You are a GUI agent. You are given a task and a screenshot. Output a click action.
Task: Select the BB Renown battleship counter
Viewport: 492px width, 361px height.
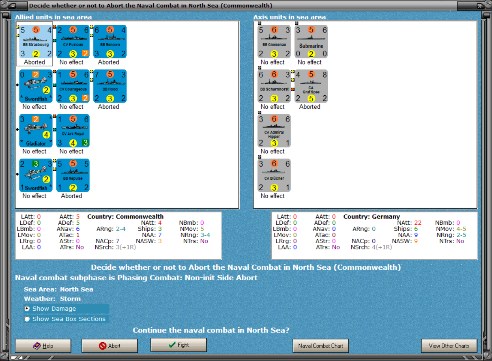click(110, 42)
